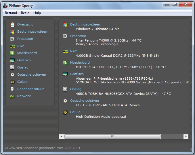The image size is (195, 155).
Task: Open the Beeld menu
Action: click(25, 13)
